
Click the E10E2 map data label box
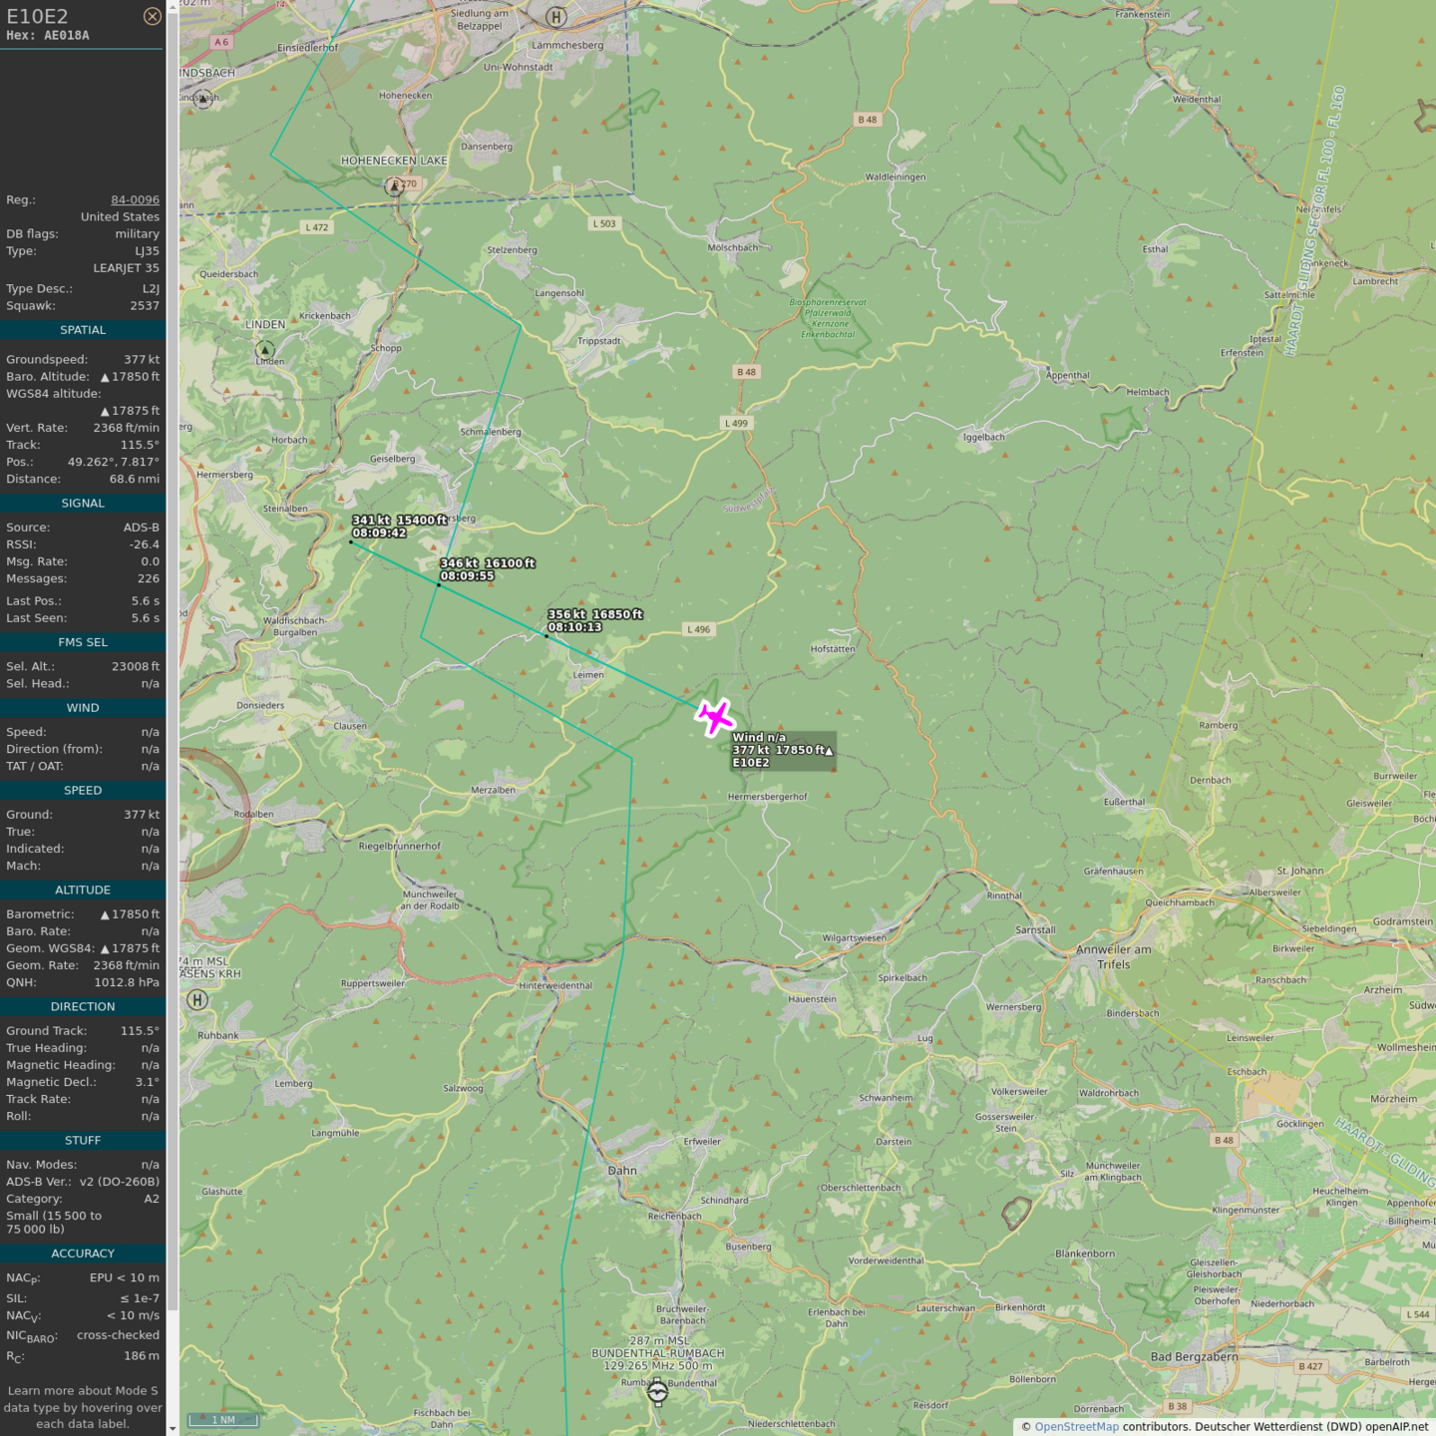782,750
